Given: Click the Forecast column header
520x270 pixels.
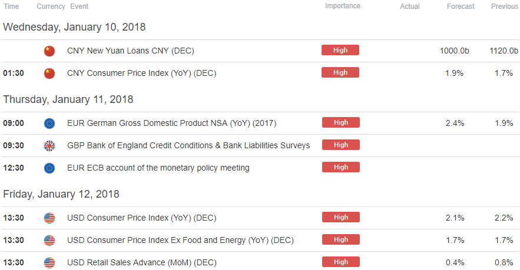Looking at the screenshot, I should click(x=461, y=6).
